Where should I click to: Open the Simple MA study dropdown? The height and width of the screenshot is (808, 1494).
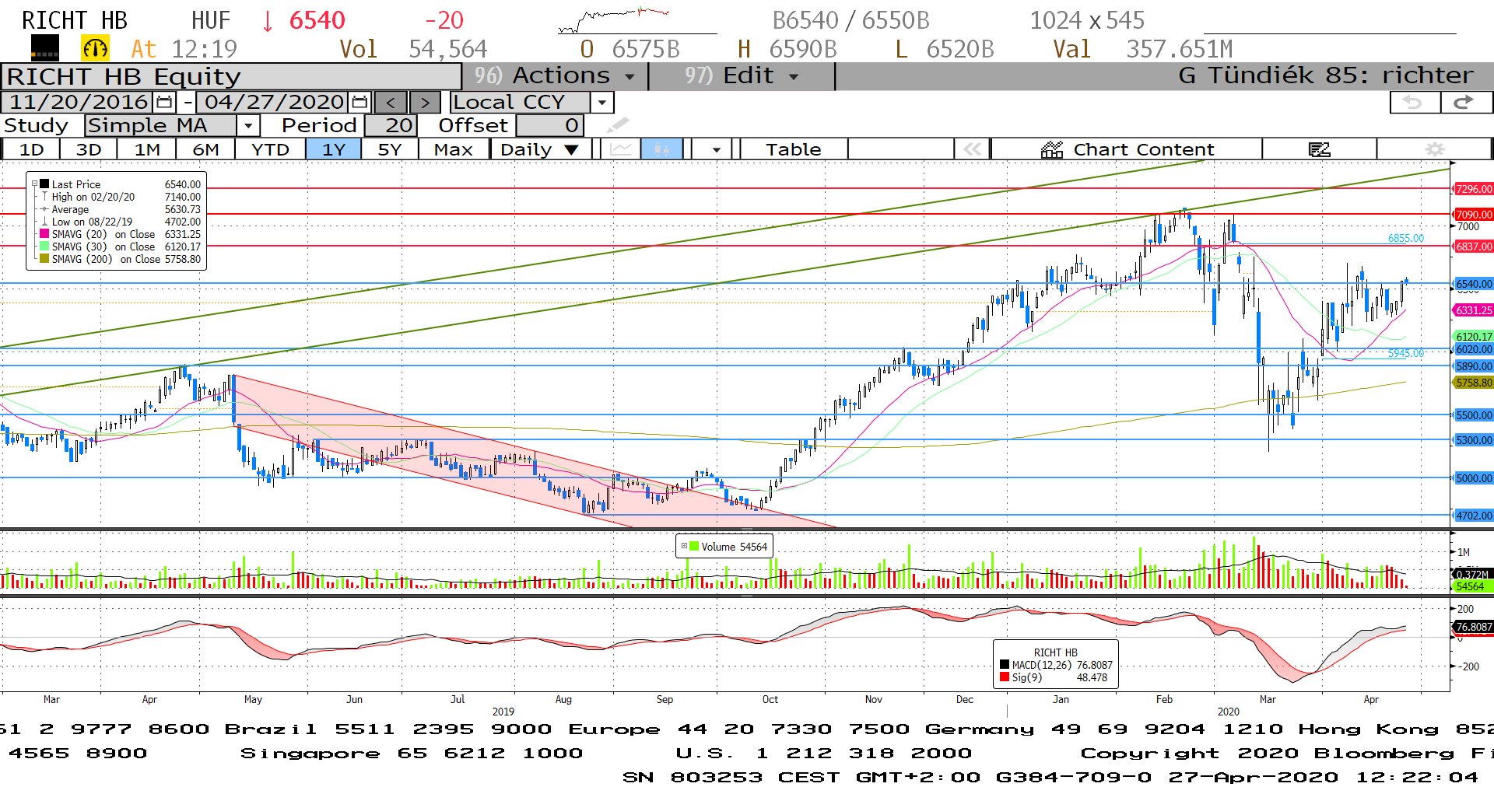(x=247, y=126)
